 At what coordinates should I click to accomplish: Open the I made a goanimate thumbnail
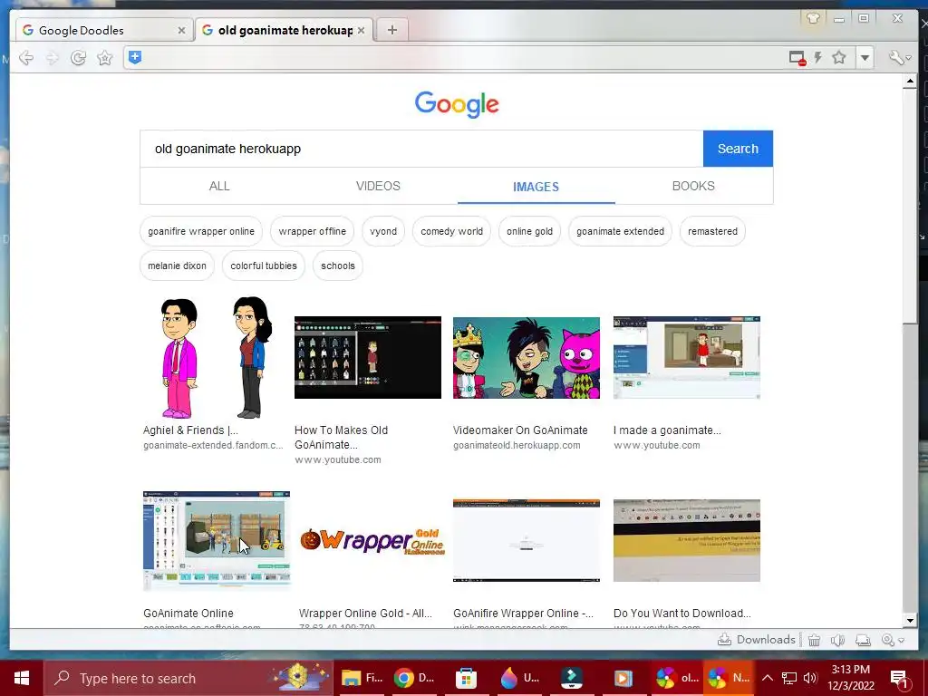(x=687, y=357)
